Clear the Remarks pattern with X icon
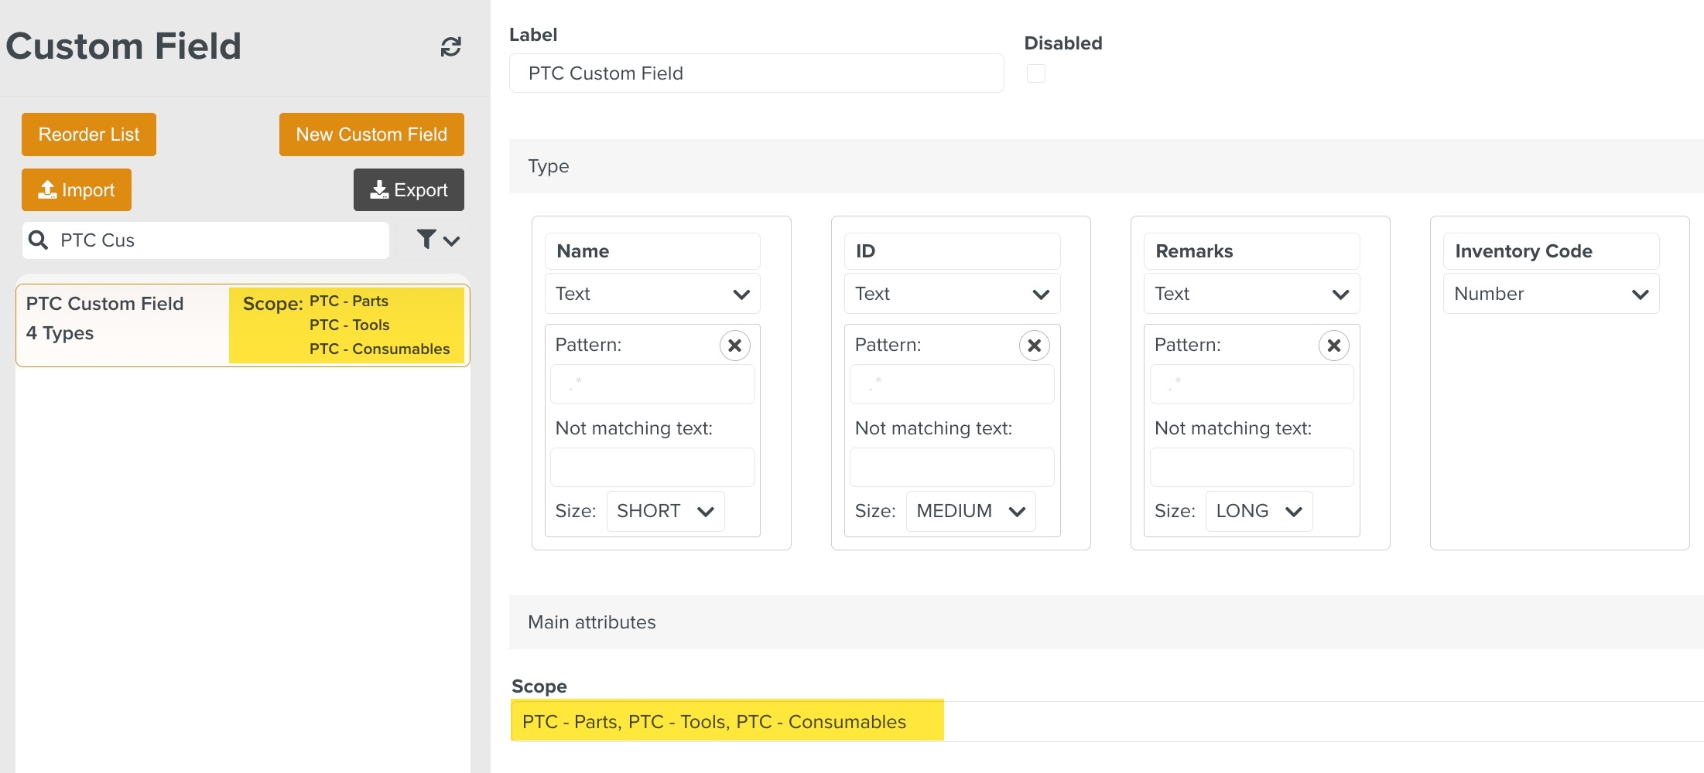1704x773 pixels. coord(1333,346)
